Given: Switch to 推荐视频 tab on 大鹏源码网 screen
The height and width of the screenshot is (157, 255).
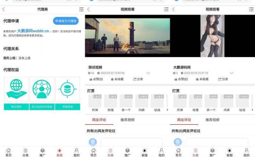Looking at the screenshot, I should click(x=212, y=120).
